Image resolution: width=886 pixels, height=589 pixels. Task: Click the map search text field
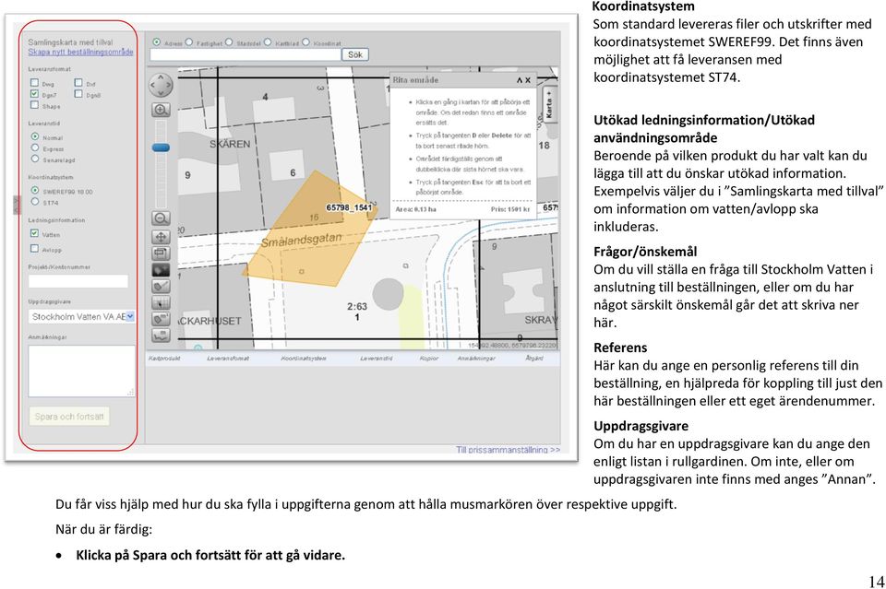pos(245,54)
